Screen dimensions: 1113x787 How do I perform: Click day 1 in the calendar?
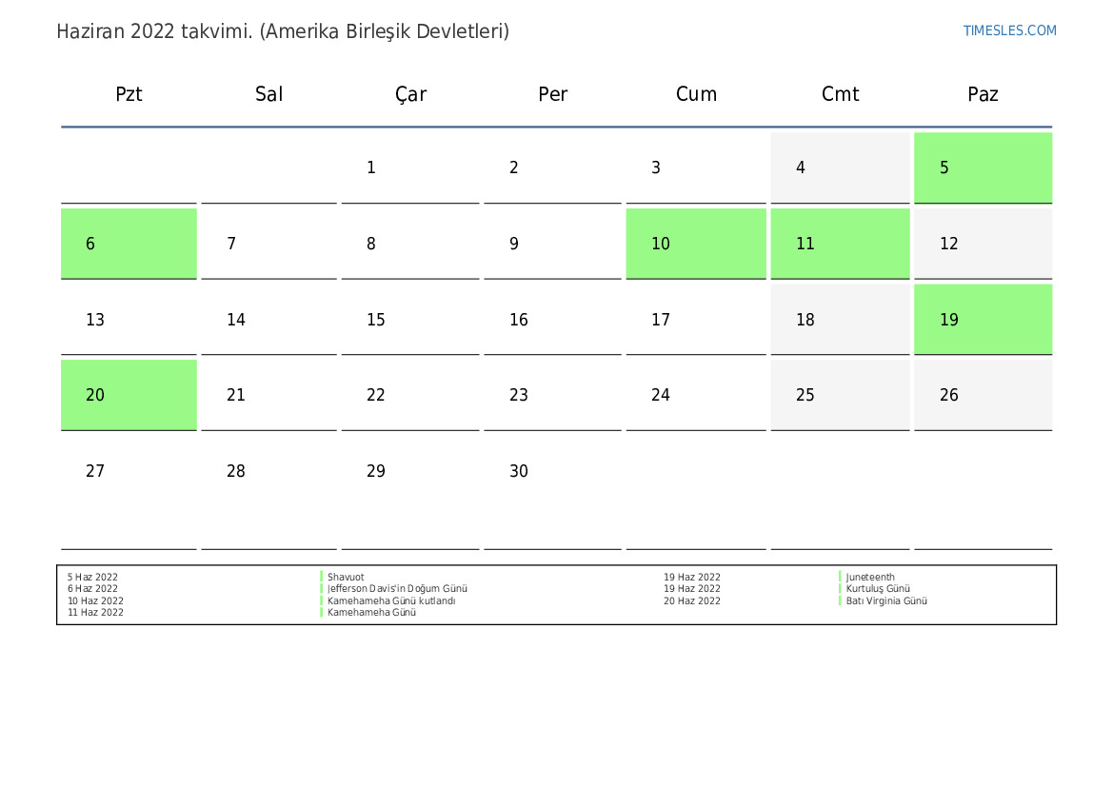tap(410, 167)
